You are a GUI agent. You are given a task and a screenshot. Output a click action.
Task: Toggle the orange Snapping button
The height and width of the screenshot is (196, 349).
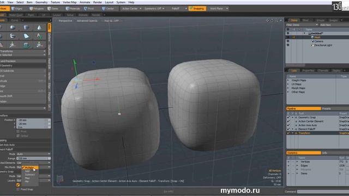click(x=197, y=9)
